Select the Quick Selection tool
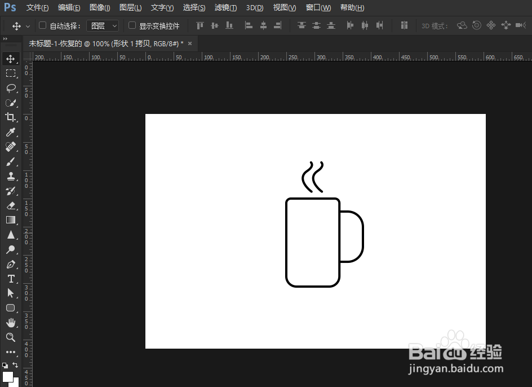 tap(11, 103)
